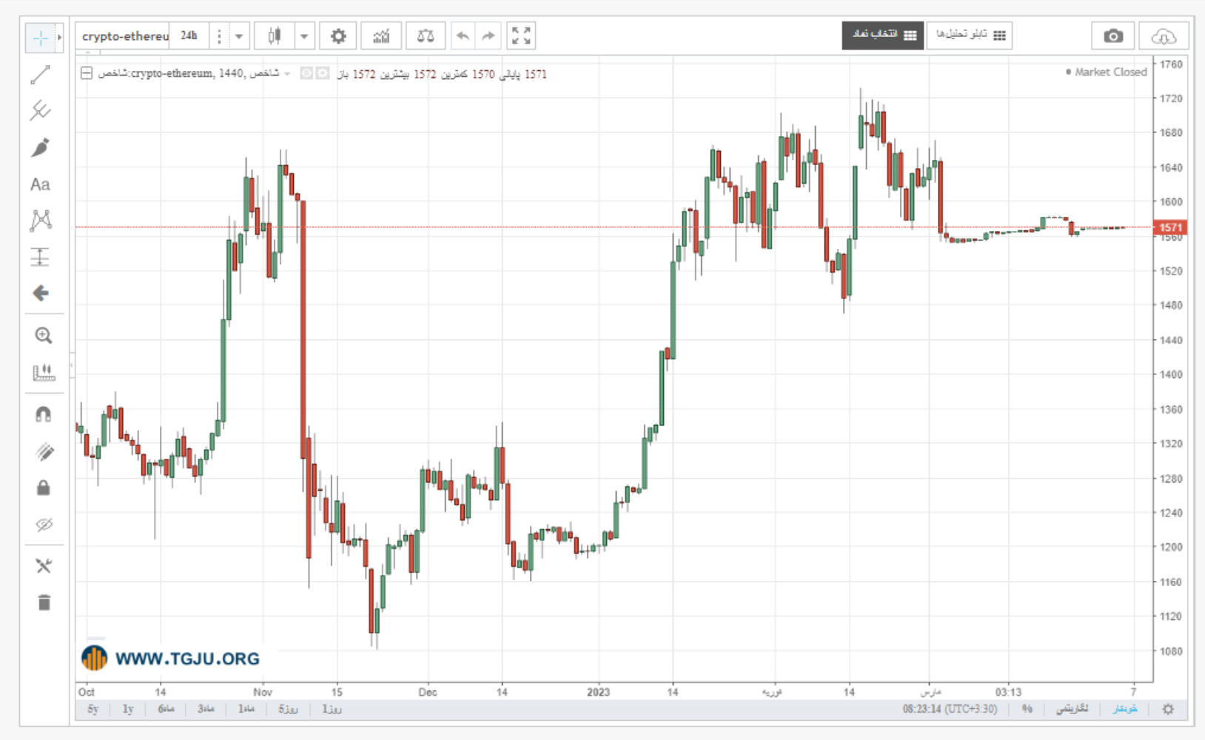Click the crypto-ethereum symbol search field

pos(124,36)
